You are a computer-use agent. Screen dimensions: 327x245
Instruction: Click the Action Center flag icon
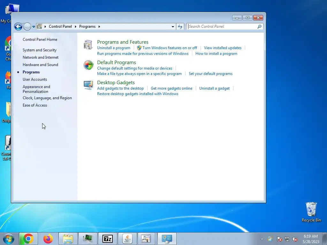click(279, 239)
